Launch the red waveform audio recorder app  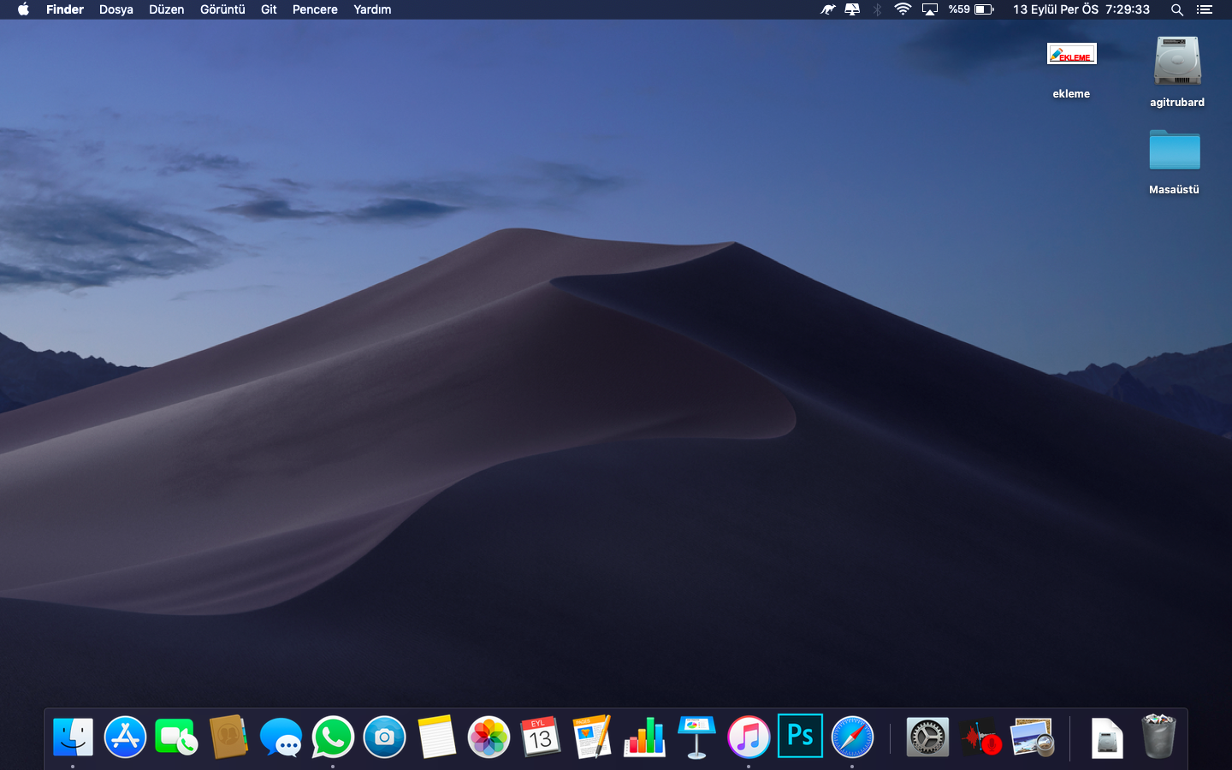980,737
